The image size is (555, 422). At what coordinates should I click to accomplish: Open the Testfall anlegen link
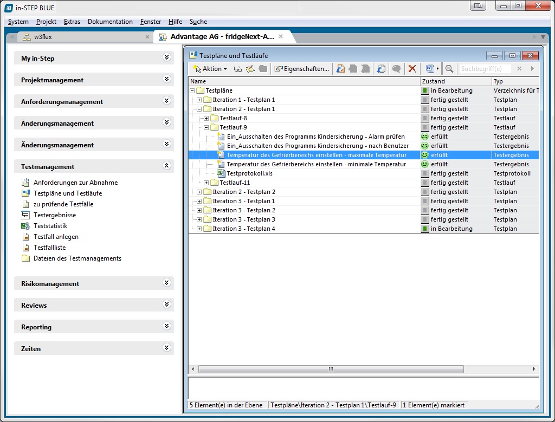[x=56, y=237]
